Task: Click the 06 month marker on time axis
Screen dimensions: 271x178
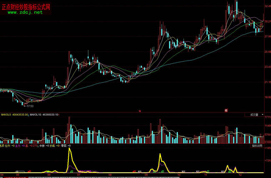Action: click(50, 175)
